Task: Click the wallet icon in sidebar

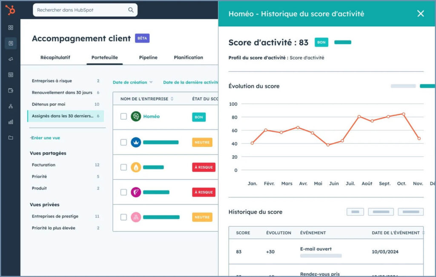Action: pyautogui.click(x=11, y=90)
